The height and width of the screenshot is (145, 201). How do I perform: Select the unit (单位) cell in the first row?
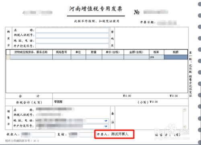(78, 57)
